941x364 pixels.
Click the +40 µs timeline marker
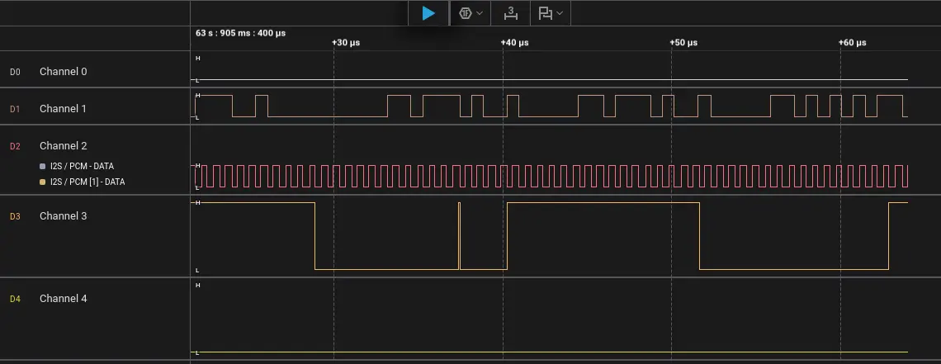[514, 42]
